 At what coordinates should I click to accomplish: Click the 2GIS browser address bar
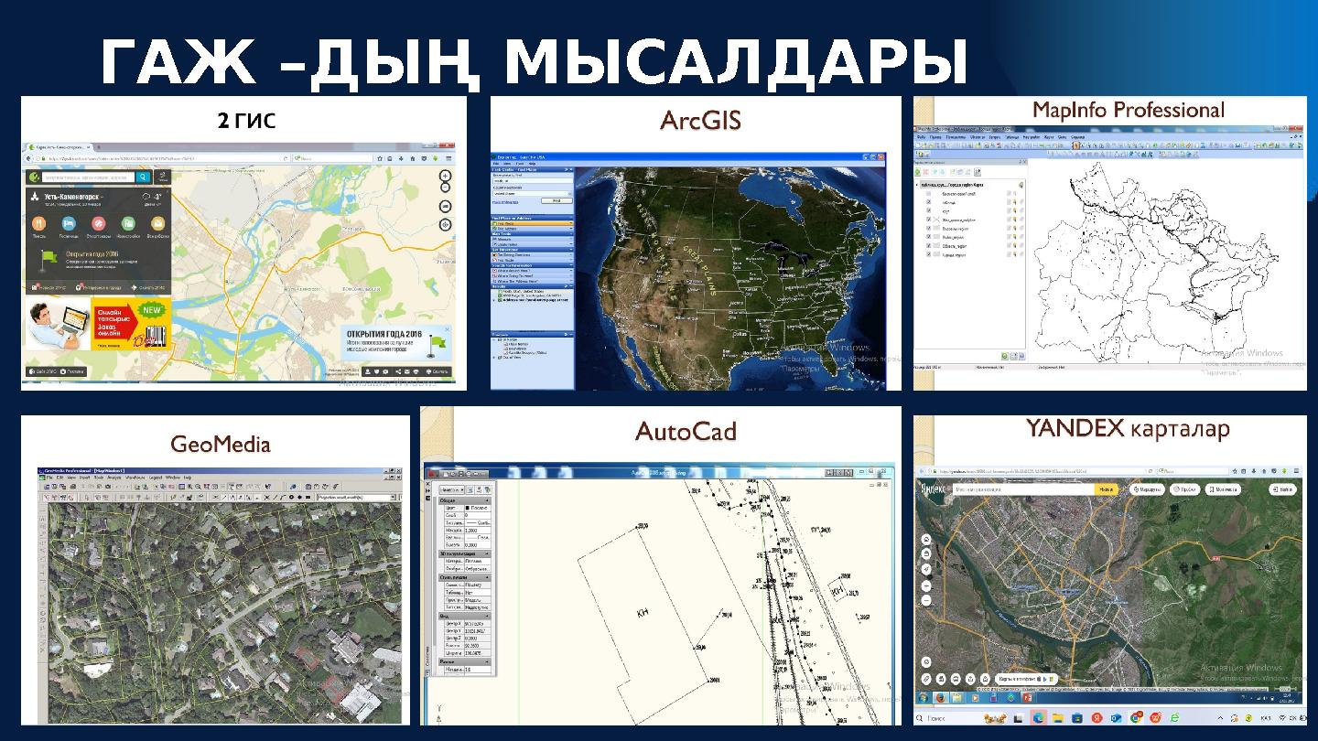pyautogui.click(x=157, y=159)
